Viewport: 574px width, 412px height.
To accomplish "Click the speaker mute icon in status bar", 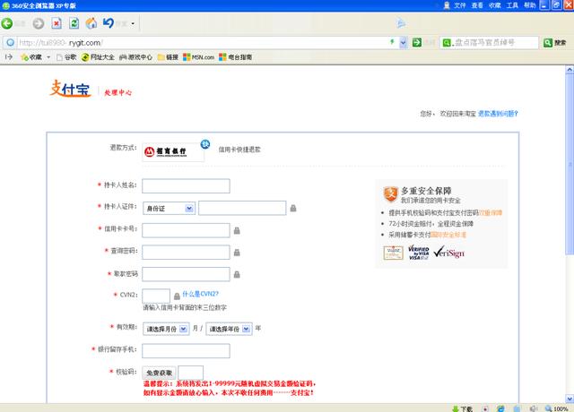I will [534, 408].
